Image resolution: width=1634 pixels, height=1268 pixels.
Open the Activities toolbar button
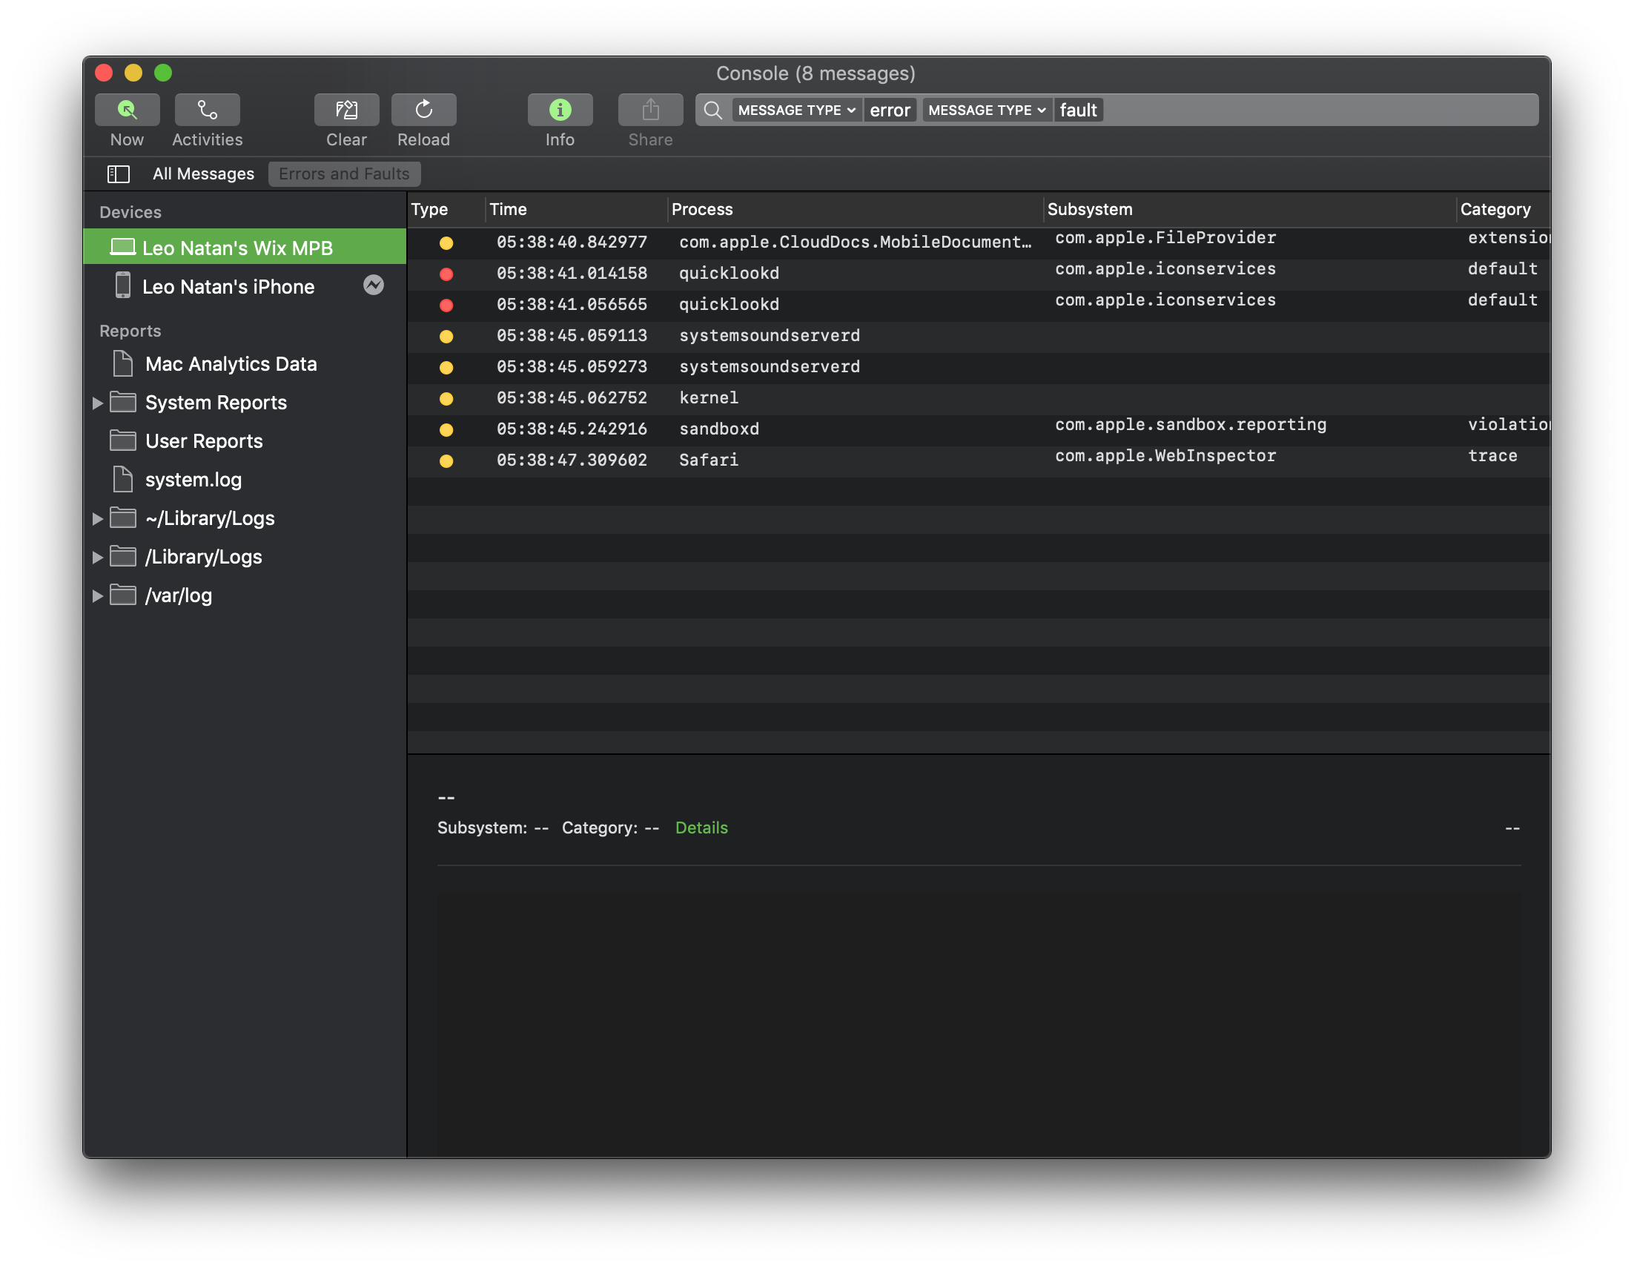[x=208, y=110]
